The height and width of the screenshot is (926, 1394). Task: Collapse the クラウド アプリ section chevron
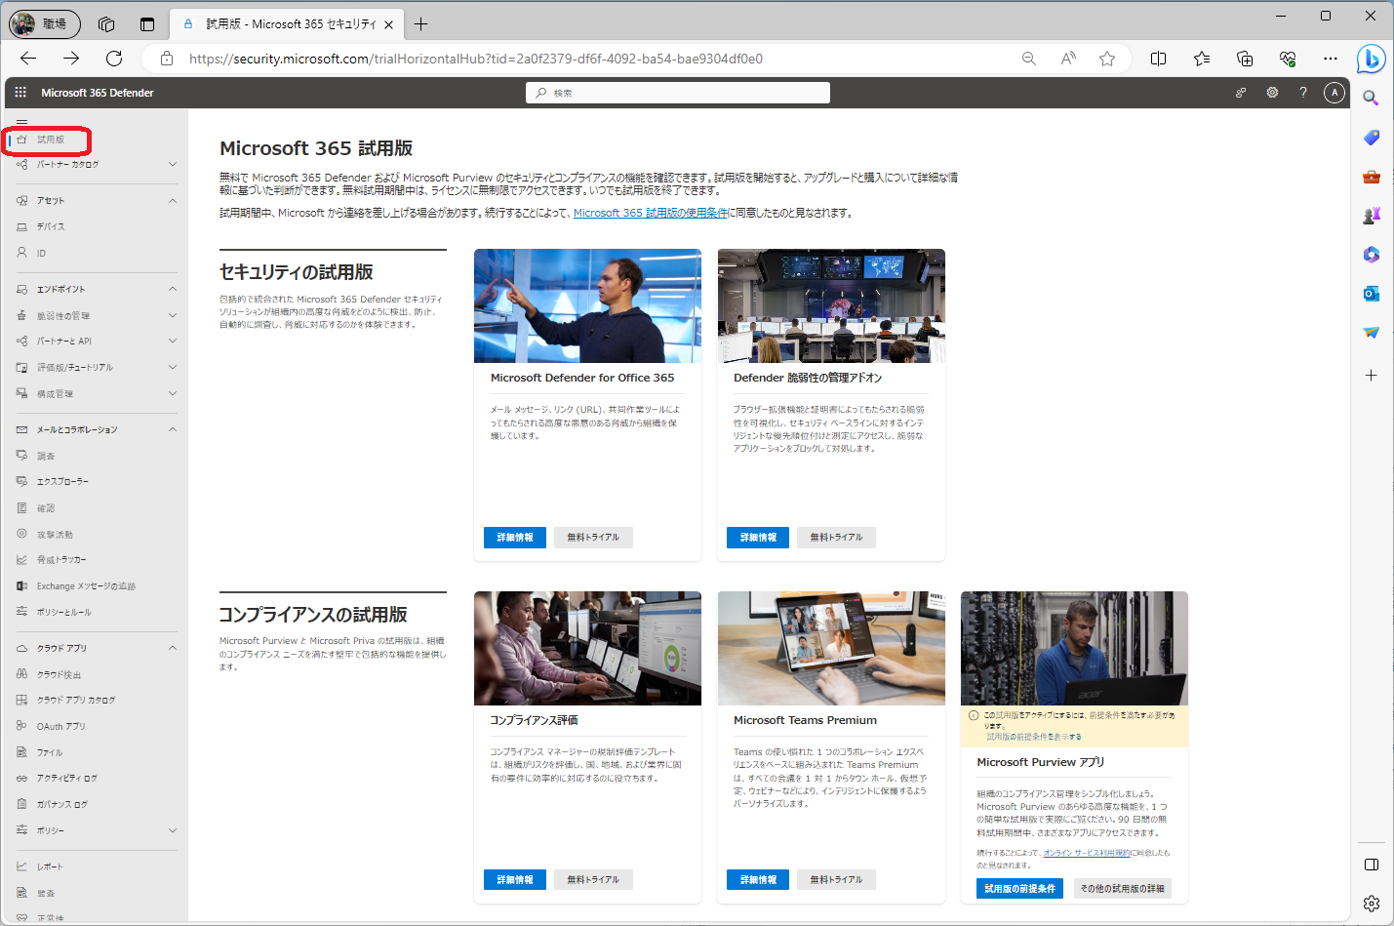(x=173, y=648)
